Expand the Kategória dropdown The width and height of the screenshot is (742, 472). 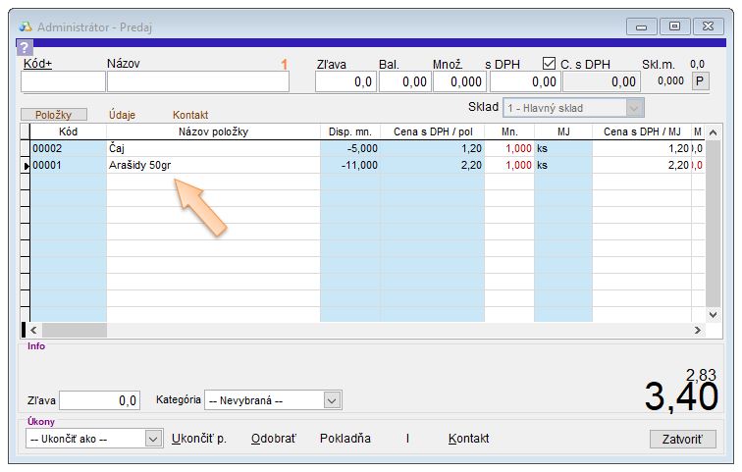pos(333,400)
